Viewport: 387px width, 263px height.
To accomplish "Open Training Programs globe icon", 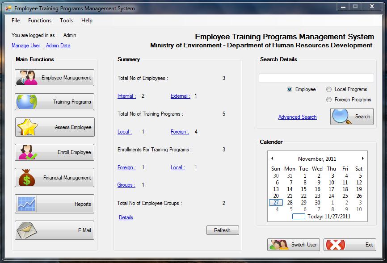I will coord(27,102).
